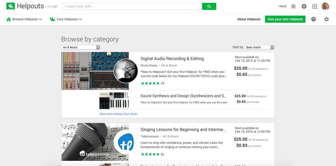Open the help question mark icon
336x166 pixels.
coord(314,19)
